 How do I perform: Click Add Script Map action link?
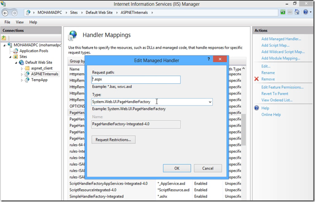275,45
